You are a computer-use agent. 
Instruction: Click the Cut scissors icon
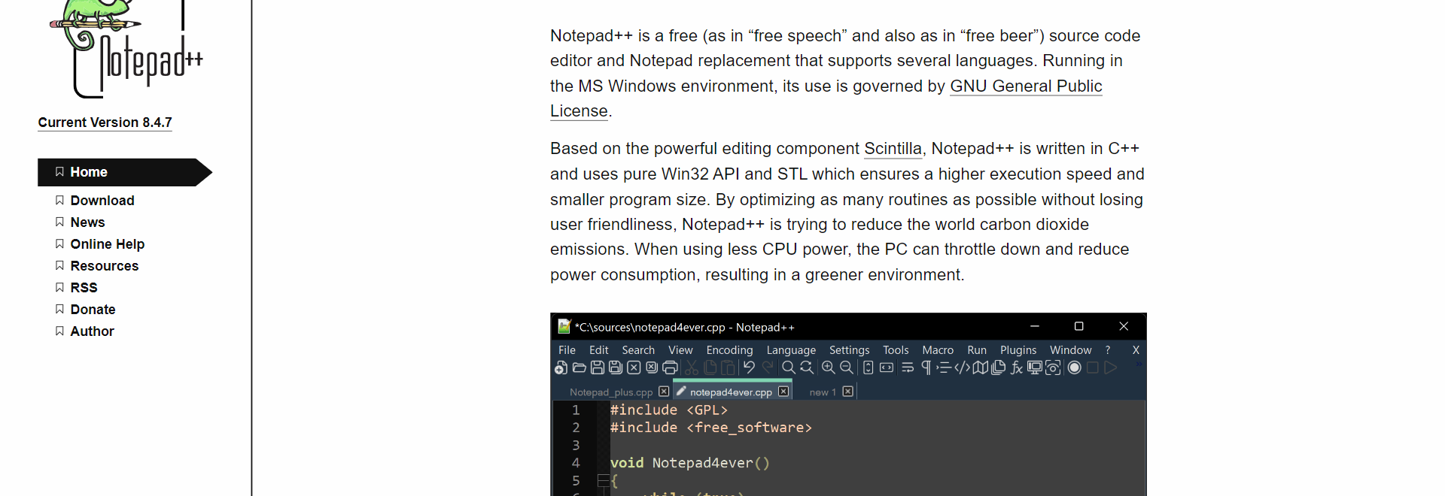point(692,367)
